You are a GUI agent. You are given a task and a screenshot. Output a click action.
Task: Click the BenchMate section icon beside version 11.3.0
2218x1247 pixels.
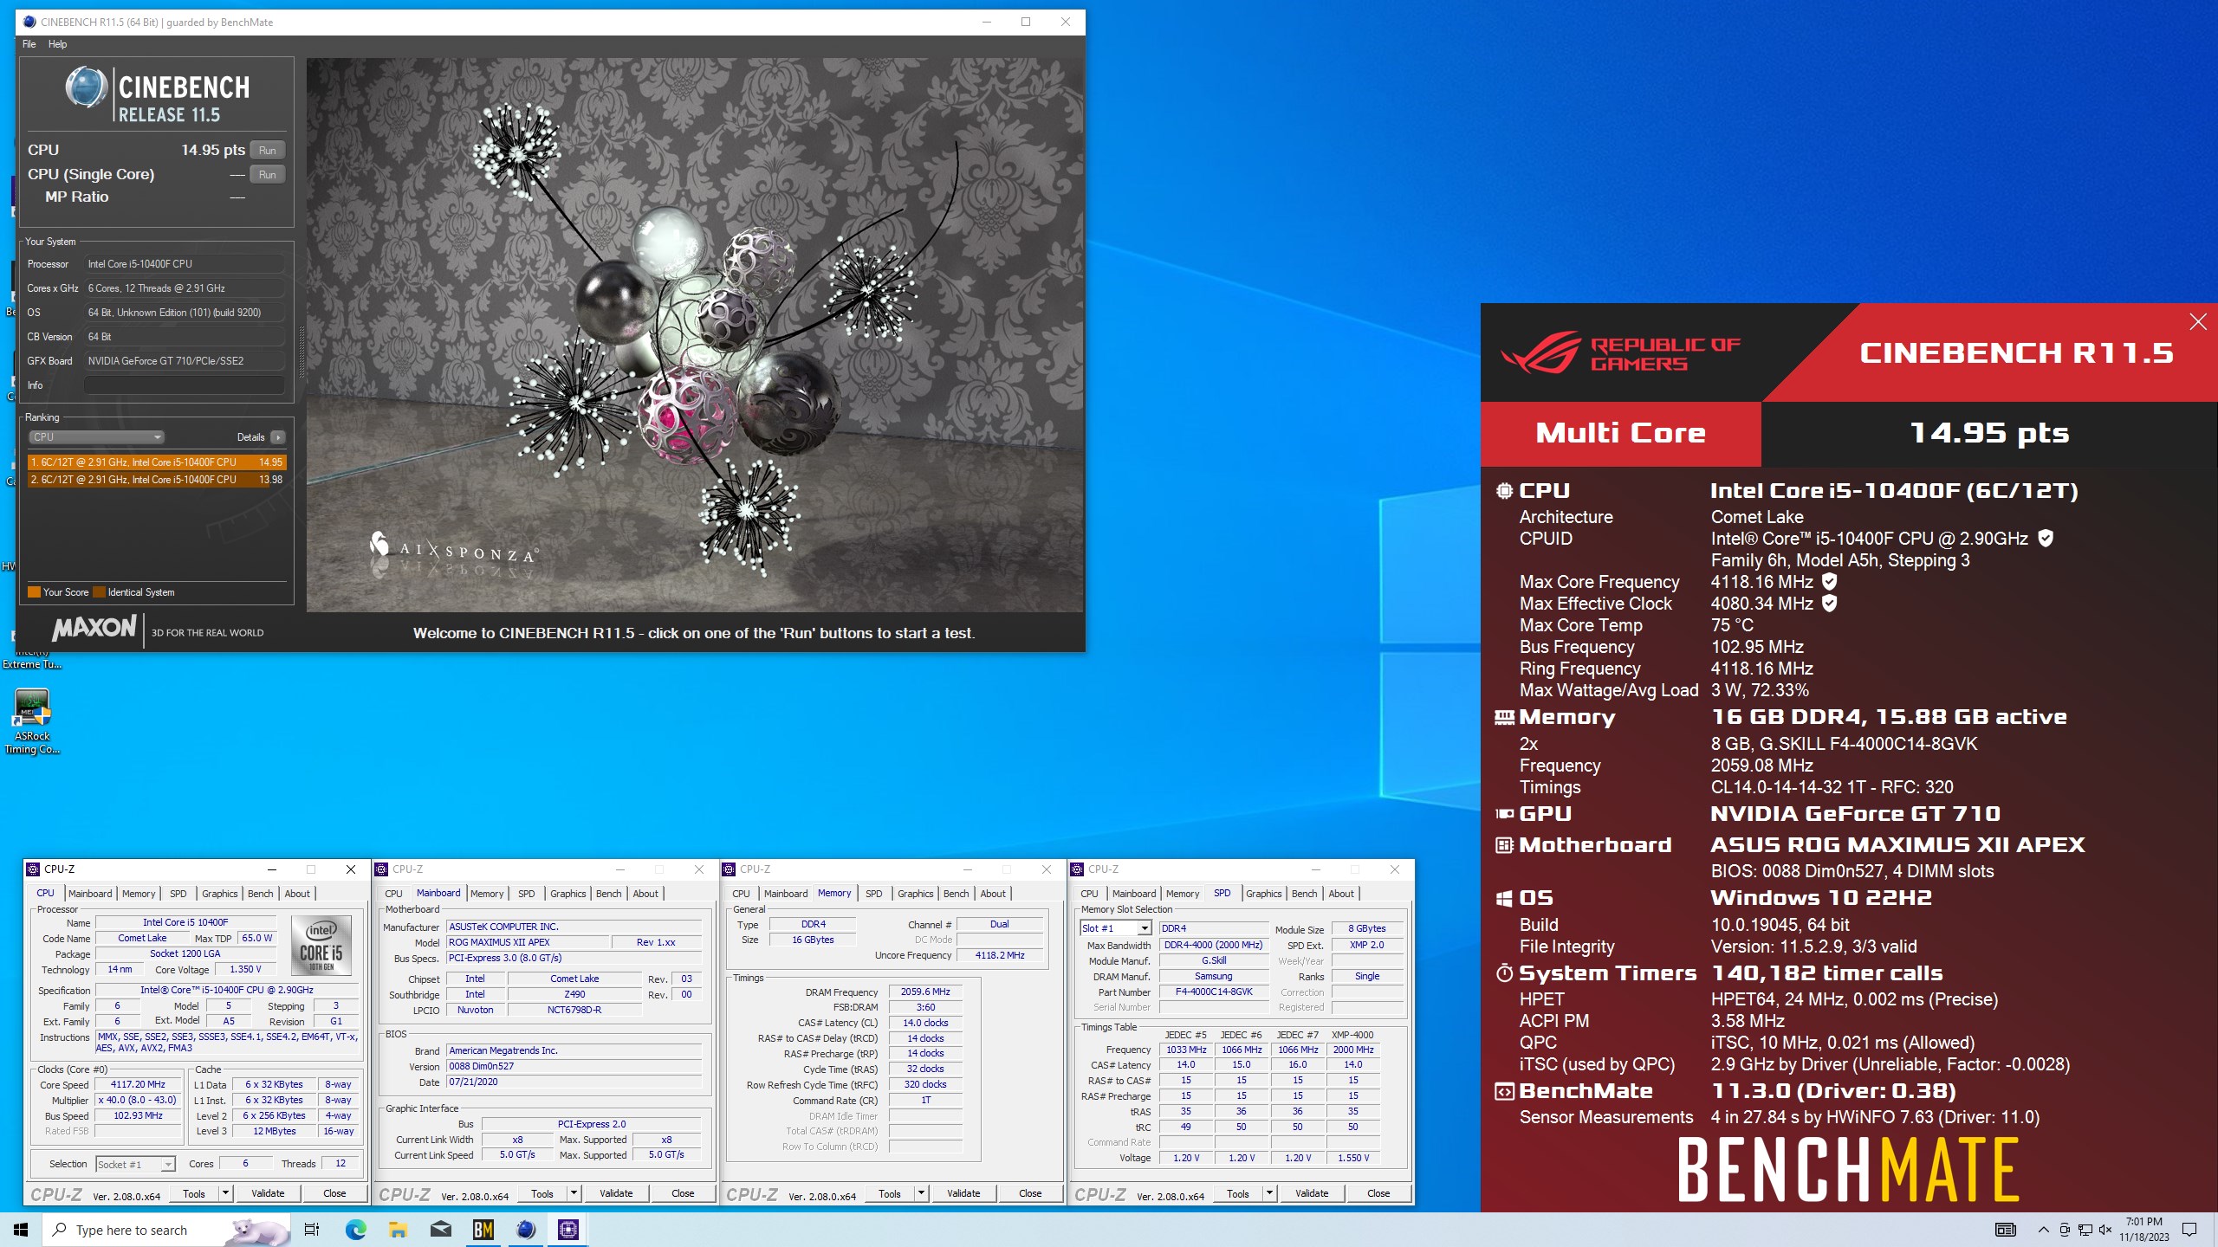coord(1504,1092)
